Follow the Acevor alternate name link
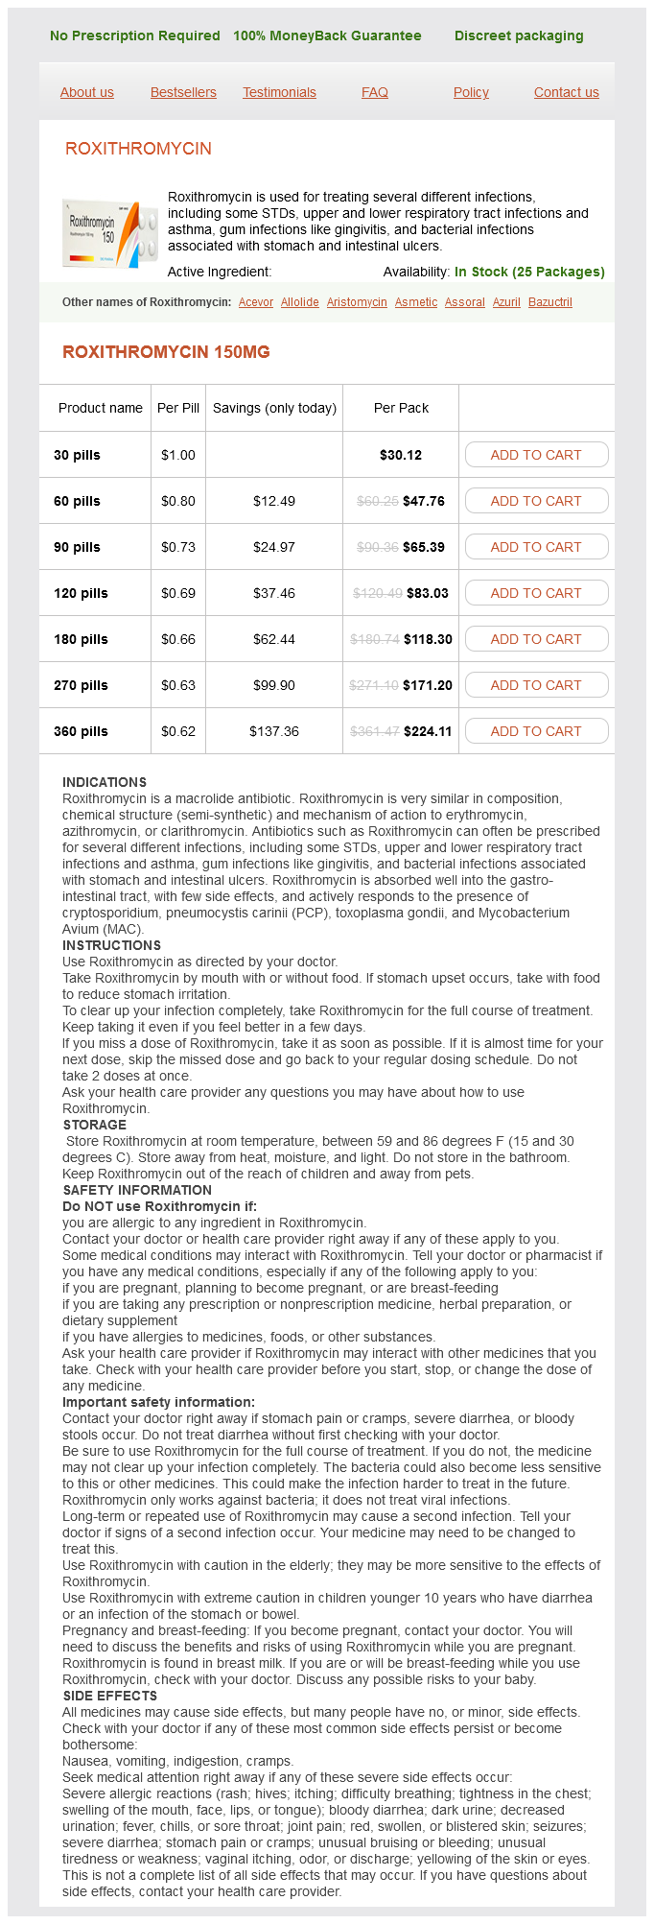The image size is (654, 1924). [256, 302]
